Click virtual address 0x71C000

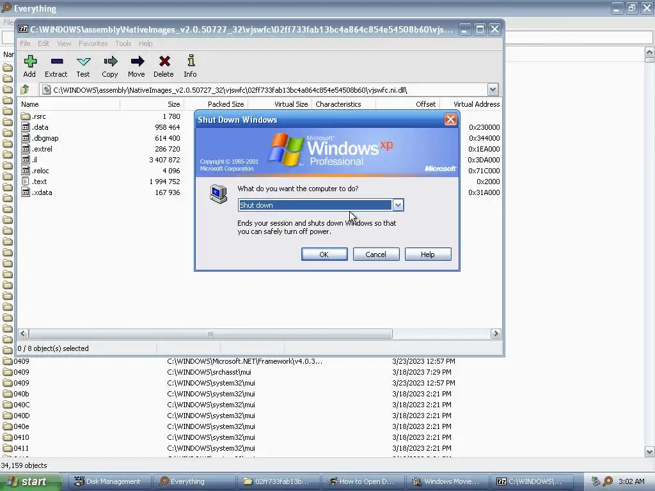484,171
